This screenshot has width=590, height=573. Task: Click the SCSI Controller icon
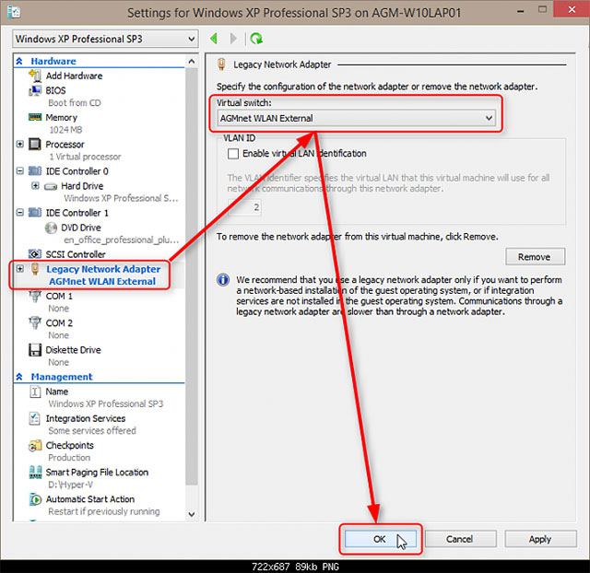tap(35, 254)
